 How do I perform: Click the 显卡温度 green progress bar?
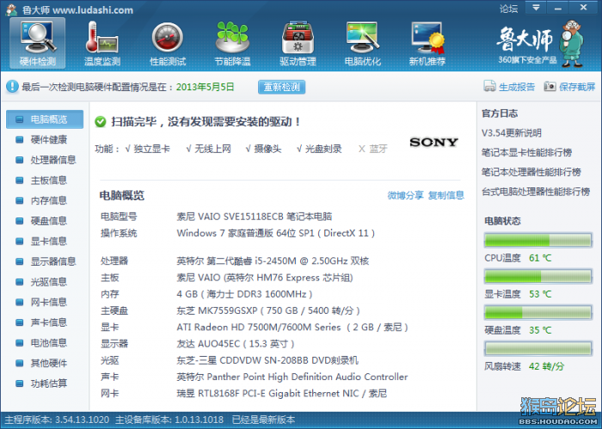coord(537,277)
